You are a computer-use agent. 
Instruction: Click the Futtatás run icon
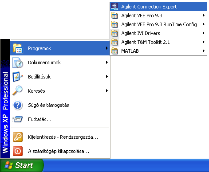pyautogui.click(x=18, y=119)
